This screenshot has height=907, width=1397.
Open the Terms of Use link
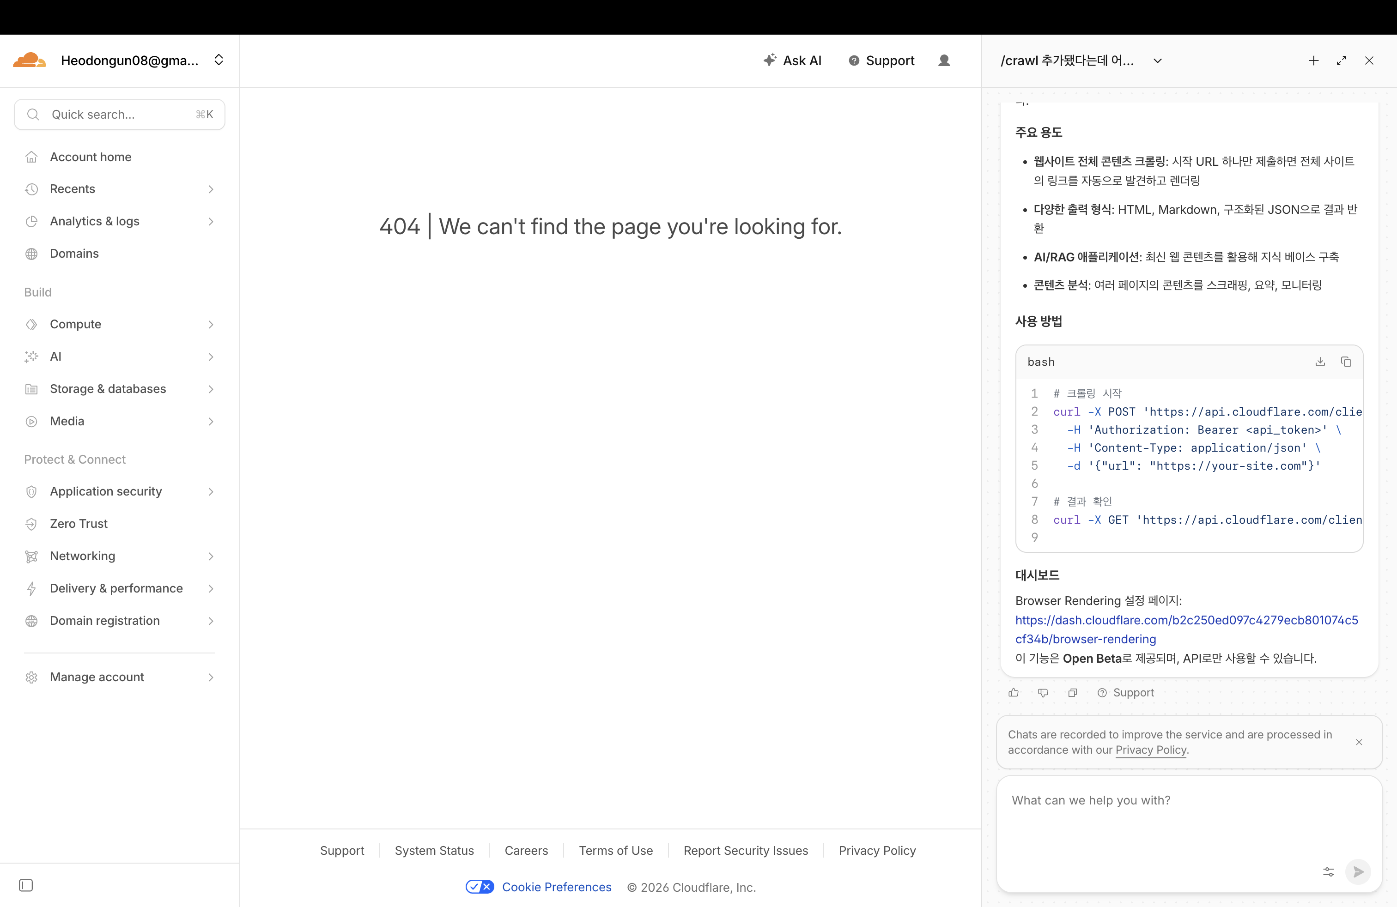pos(616,851)
